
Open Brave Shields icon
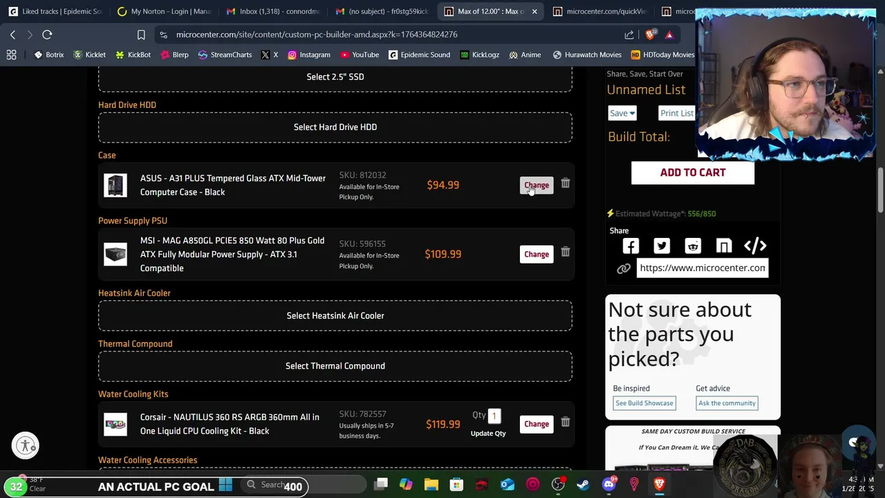(651, 35)
